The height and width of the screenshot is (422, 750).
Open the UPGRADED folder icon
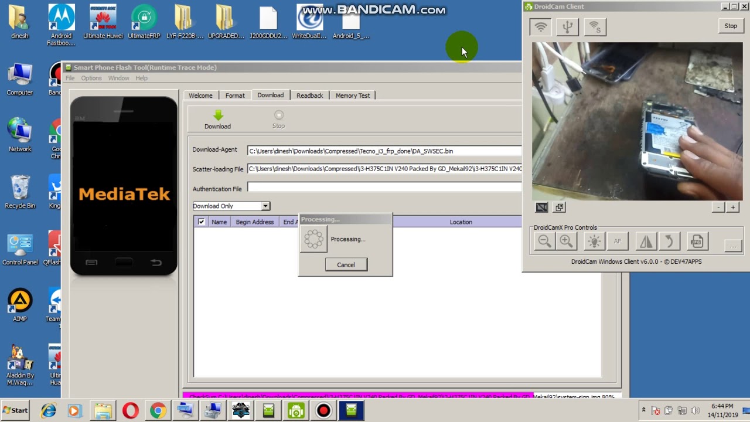point(226,22)
